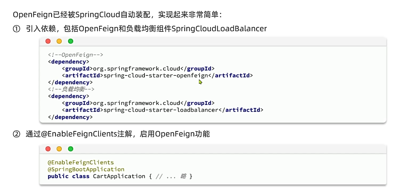Click the spring-cloud-starter-loadbalancer artifactId text
This screenshot has width=396, height=191.
160,110
